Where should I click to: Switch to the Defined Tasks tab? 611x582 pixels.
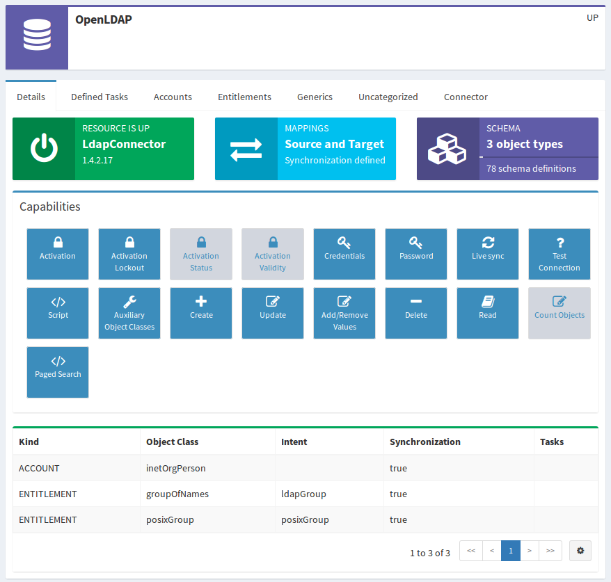[x=100, y=97]
